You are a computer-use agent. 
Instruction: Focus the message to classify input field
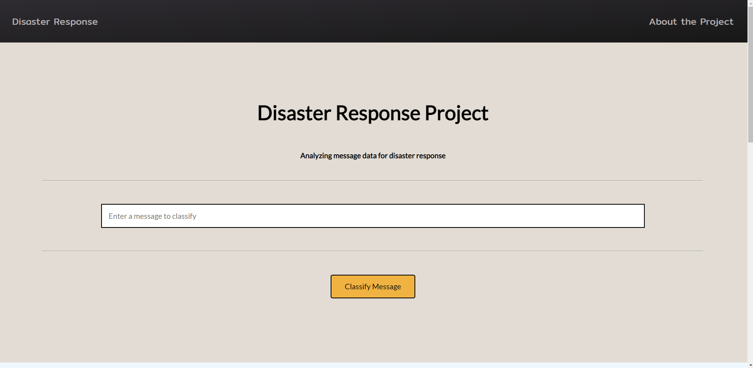[373, 216]
